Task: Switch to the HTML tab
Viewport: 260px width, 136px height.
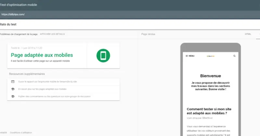Action: [248, 34]
